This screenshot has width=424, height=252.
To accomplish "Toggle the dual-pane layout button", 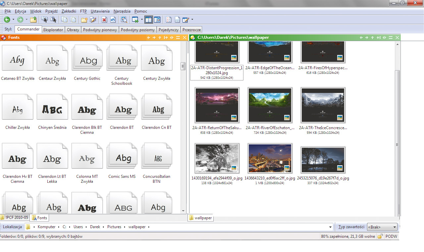I will pyautogui.click(x=148, y=20).
